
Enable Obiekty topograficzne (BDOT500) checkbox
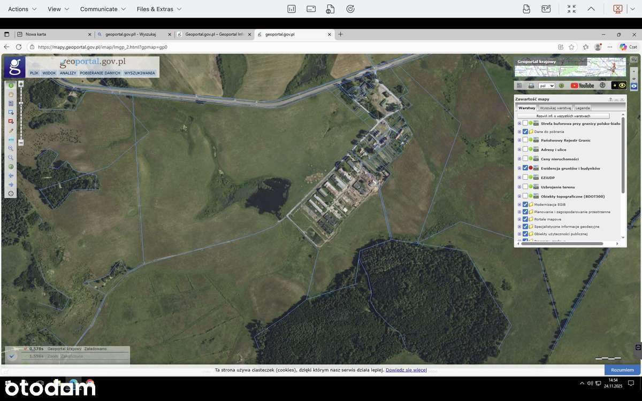(525, 196)
